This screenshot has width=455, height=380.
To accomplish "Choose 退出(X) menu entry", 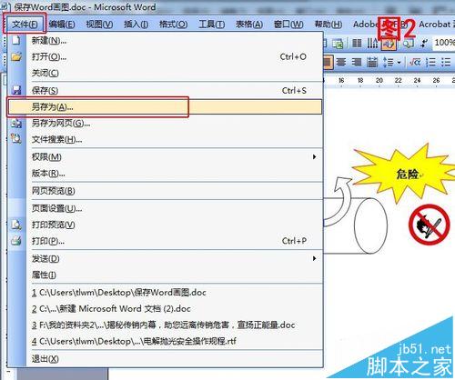I will point(165,359).
